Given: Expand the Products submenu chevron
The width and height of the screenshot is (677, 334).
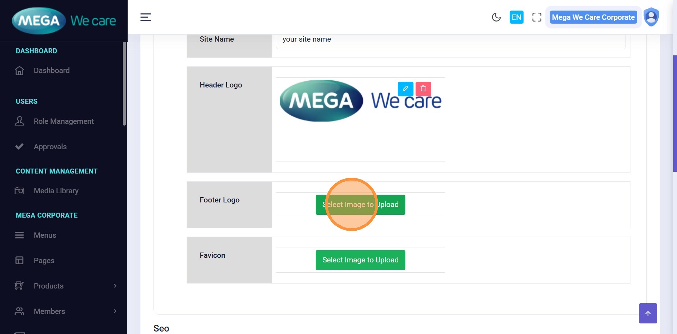Looking at the screenshot, I should (115, 286).
